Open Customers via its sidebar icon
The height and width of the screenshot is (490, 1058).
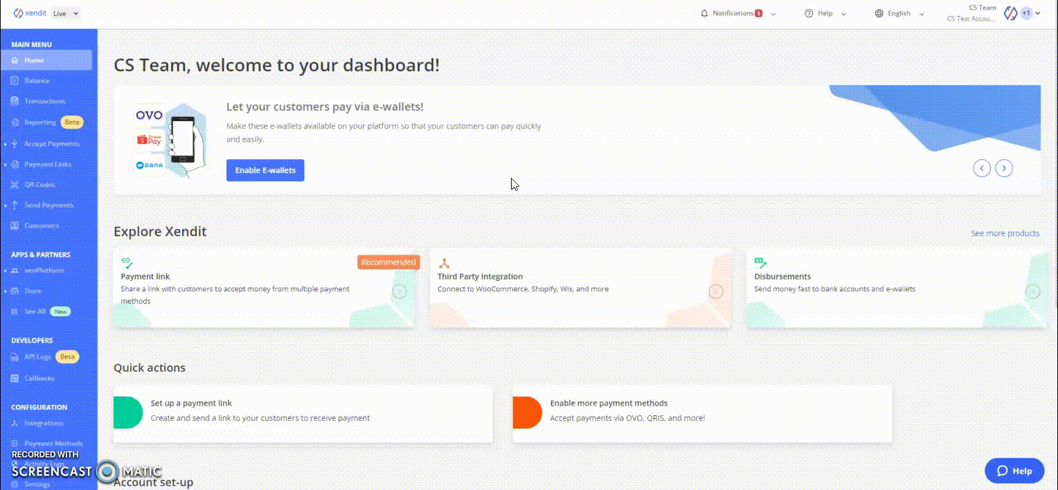pyautogui.click(x=15, y=226)
